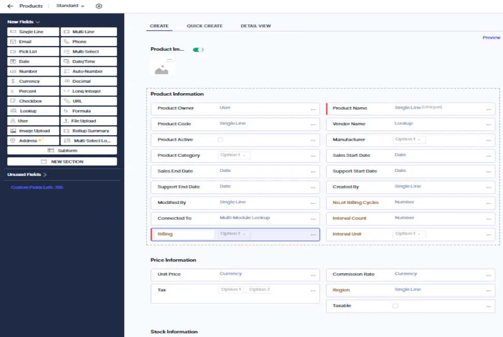Viewport: 503px width, 337px height.
Task: Open the Standard layout dropdown
Action: (x=70, y=6)
